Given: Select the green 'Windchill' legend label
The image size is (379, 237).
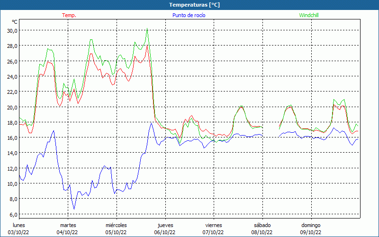Looking at the screenshot, I should click(309, 15).
